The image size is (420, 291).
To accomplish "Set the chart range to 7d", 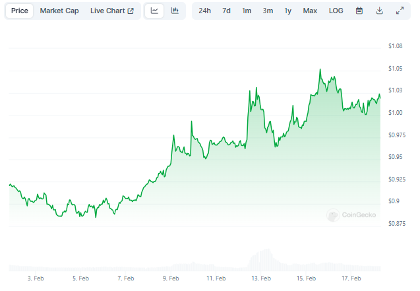I will [226, 11].
